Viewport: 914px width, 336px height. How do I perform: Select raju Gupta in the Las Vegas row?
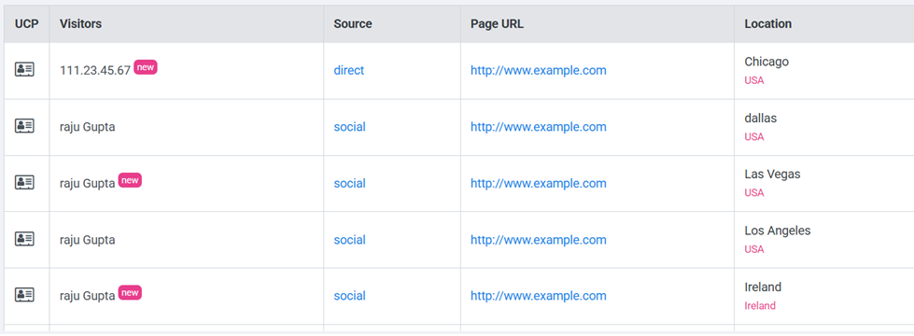coord(88,184)
